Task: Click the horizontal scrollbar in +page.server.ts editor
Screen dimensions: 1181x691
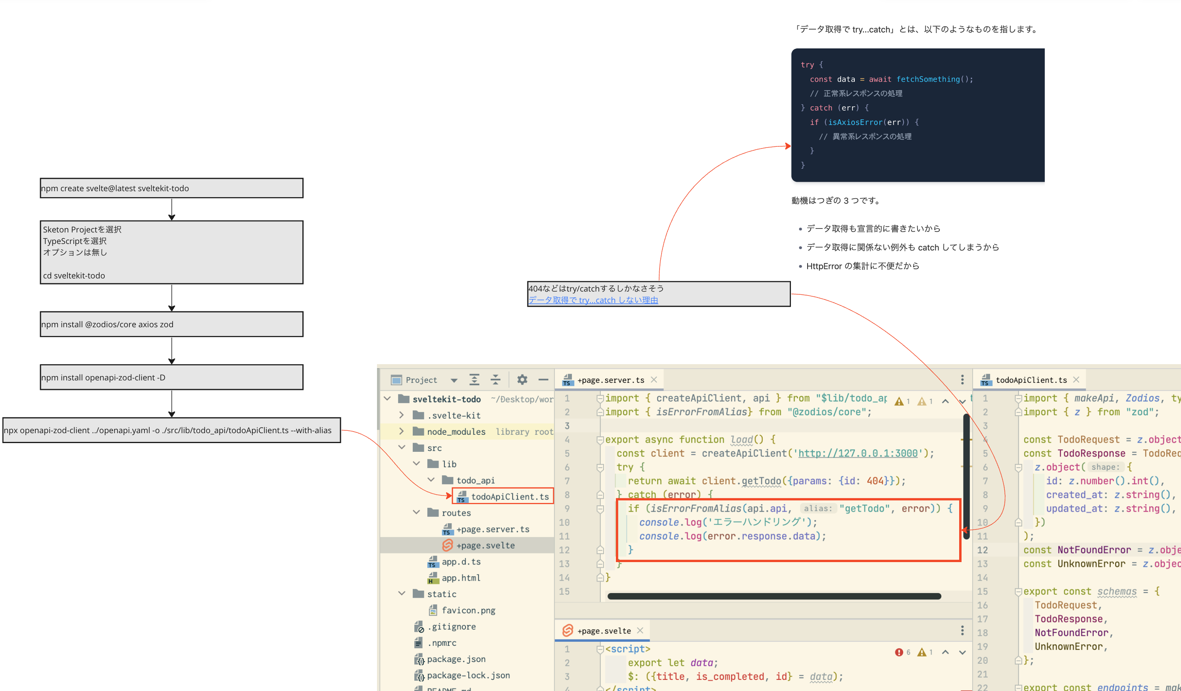Action: click(x=773, y=596)
